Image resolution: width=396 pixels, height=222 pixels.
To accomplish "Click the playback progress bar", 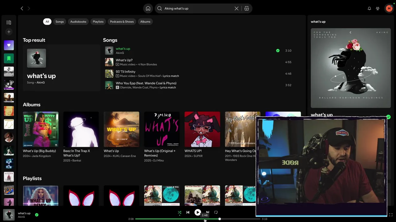I will 197,219.
